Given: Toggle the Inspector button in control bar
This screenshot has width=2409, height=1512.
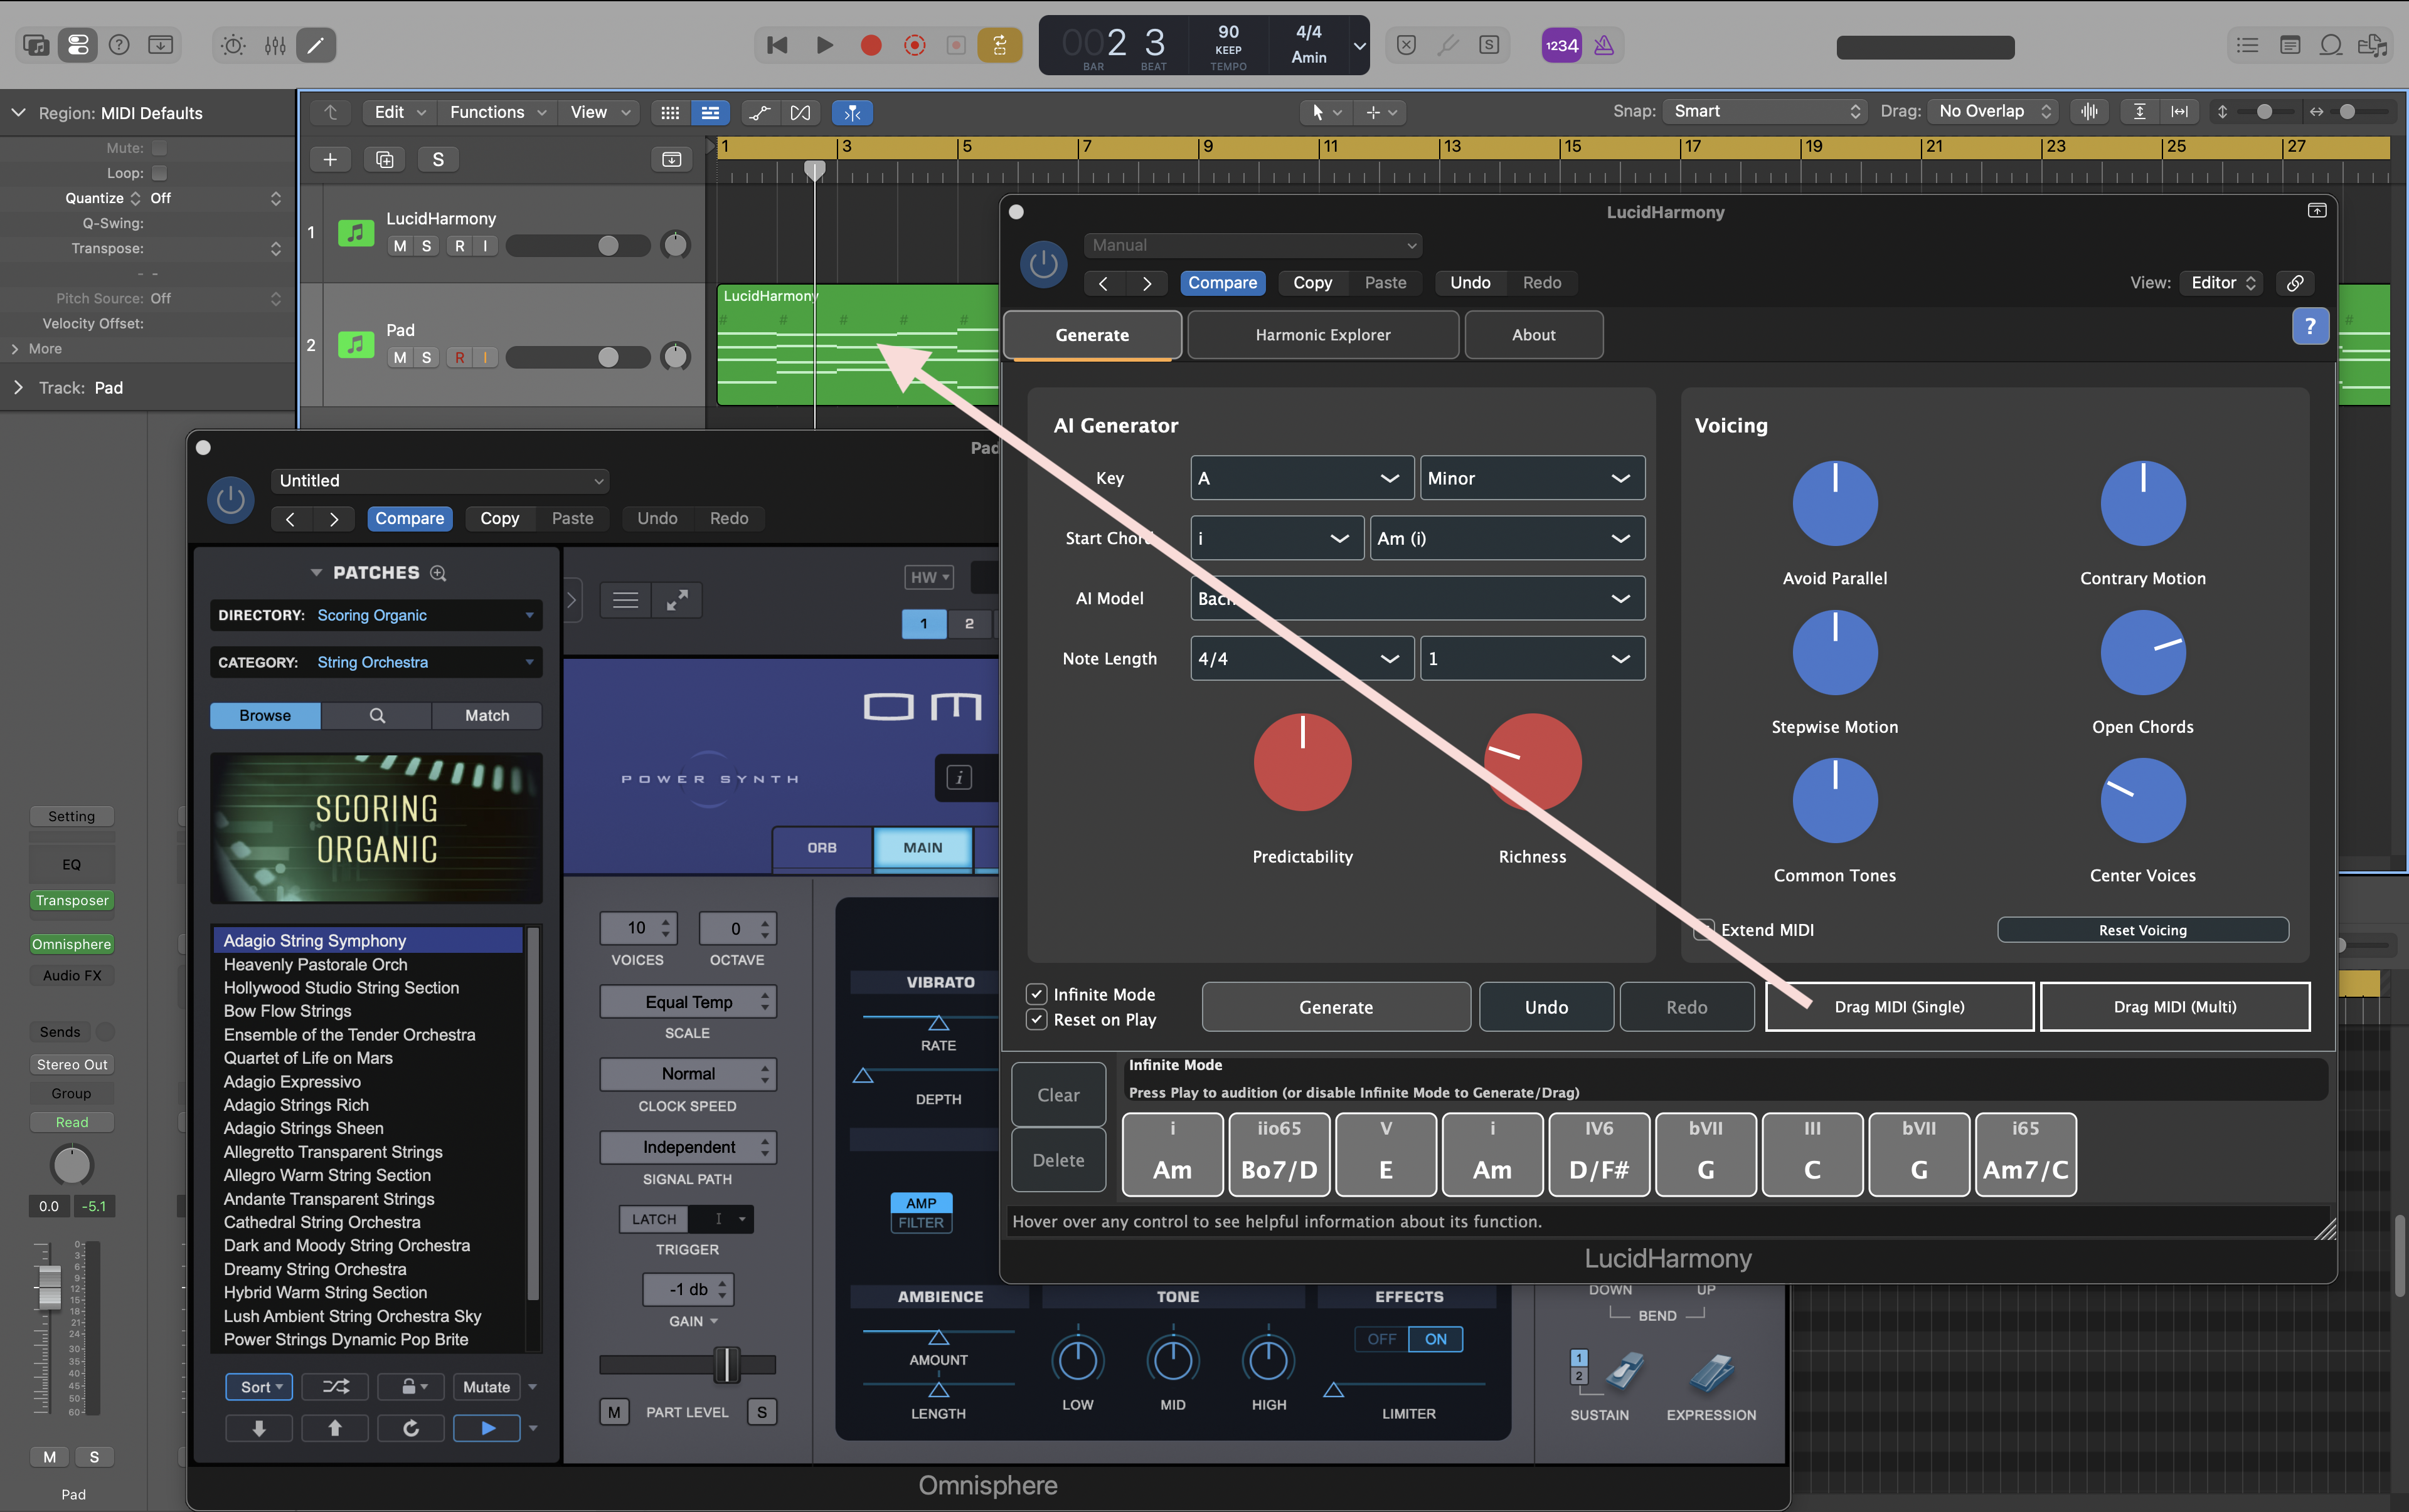Looking at the screenshot, I should pyautogui.click(x=78, y=45).
